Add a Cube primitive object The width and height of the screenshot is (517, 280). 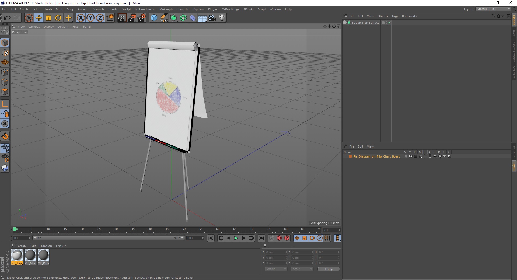coord(154,18)
